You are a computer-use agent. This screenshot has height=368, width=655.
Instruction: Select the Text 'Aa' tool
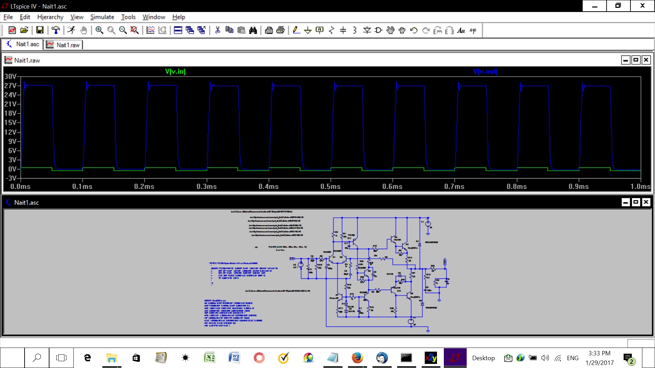point(461,30)
